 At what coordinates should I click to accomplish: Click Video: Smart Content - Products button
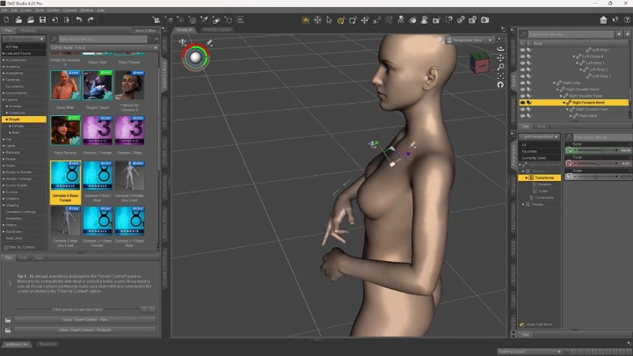tap(85, 330)
